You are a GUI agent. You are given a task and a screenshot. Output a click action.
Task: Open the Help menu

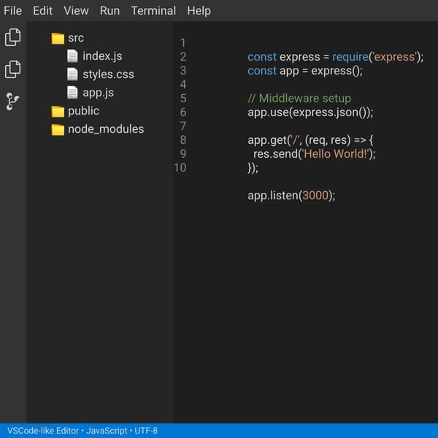pos(199,11)
